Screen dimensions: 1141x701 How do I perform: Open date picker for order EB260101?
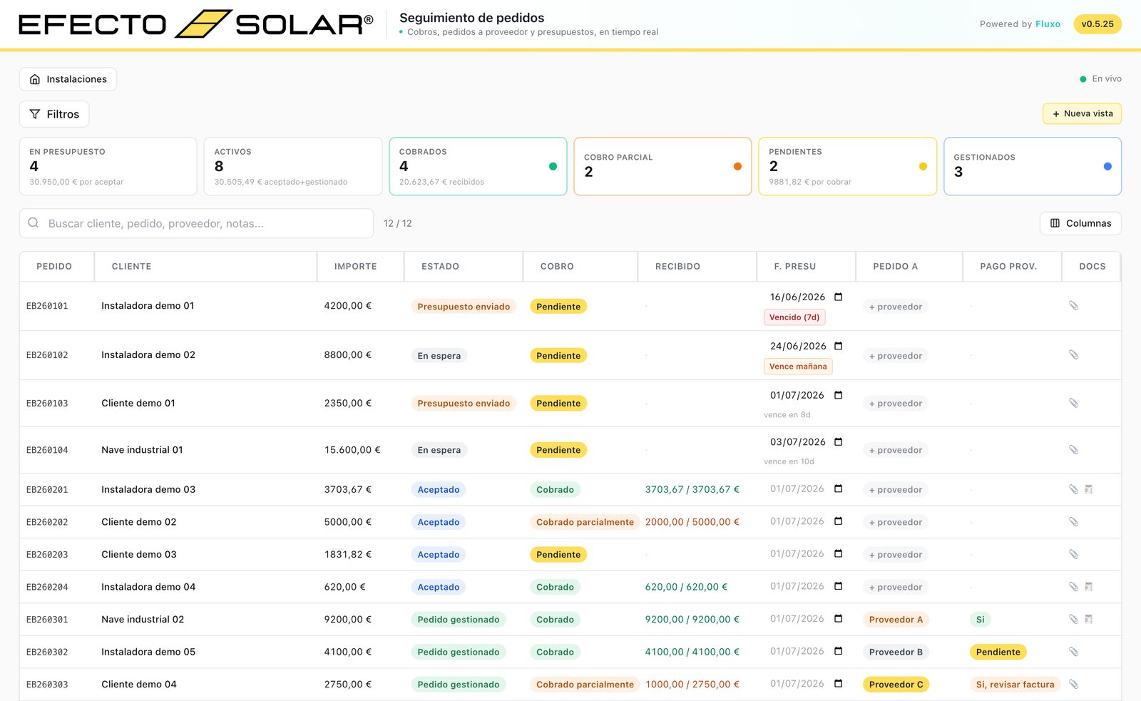coord(839,297)
